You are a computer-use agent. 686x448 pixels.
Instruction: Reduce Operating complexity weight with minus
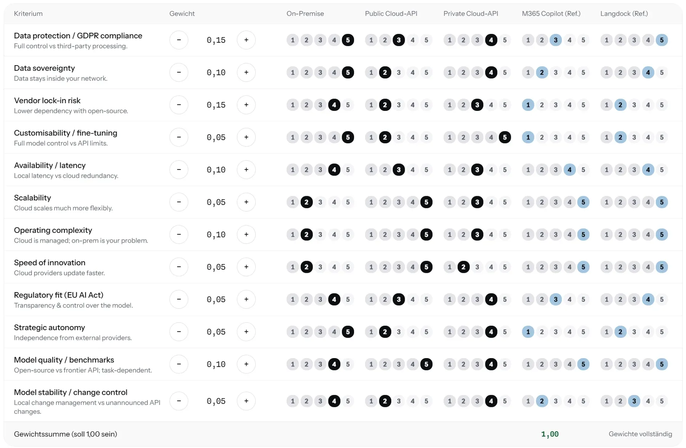point(179,234)
